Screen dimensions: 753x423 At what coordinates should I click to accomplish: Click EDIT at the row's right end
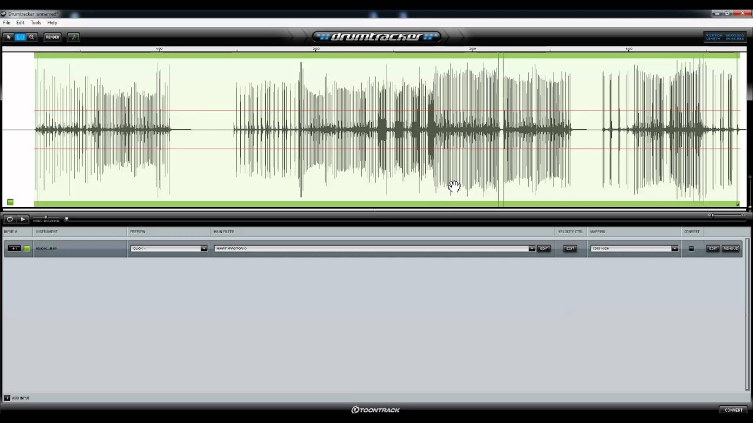point(713,249)
